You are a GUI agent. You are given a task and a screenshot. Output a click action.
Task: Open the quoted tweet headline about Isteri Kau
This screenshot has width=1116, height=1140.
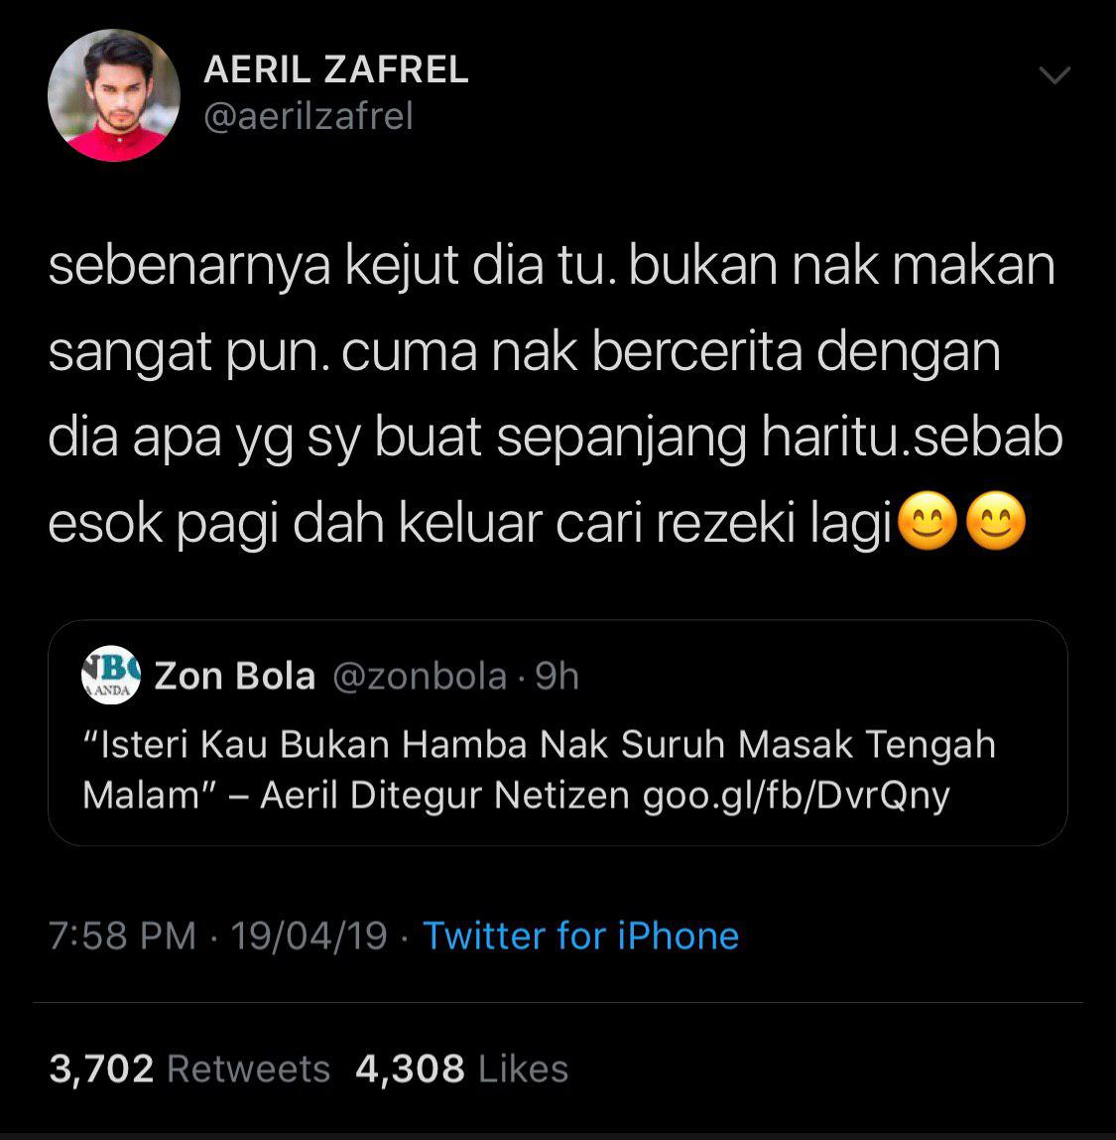point(539,770)
